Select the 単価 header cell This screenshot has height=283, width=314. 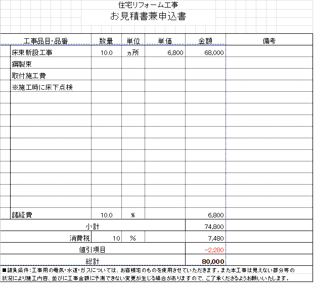point(166,41)
